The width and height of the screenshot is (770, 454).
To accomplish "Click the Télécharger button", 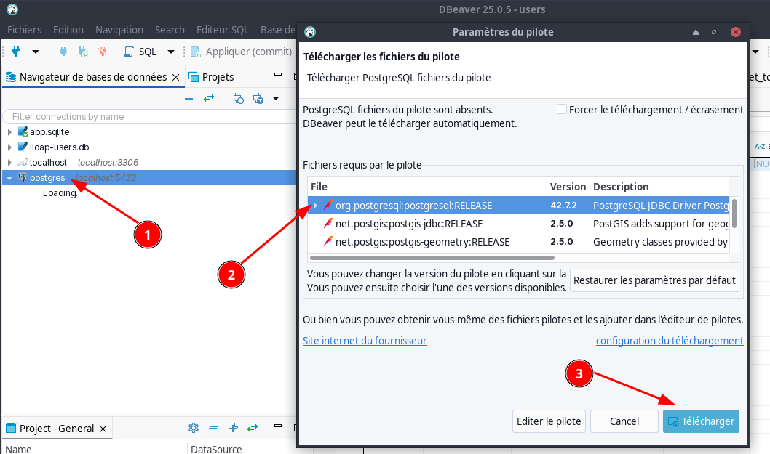I will (702, 421).
